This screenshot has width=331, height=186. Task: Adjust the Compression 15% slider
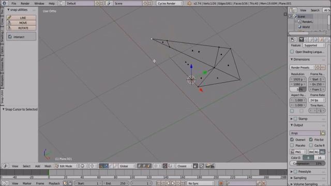point(308,163)
